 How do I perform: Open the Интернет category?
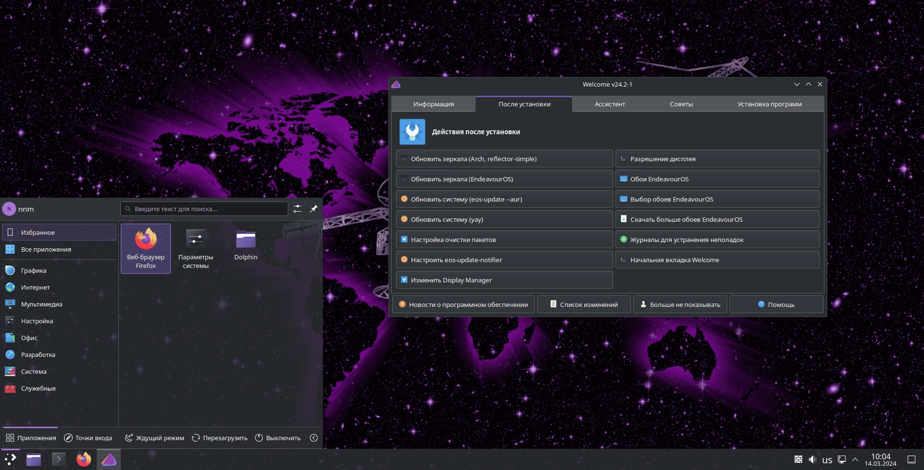[x=59, y=287]
